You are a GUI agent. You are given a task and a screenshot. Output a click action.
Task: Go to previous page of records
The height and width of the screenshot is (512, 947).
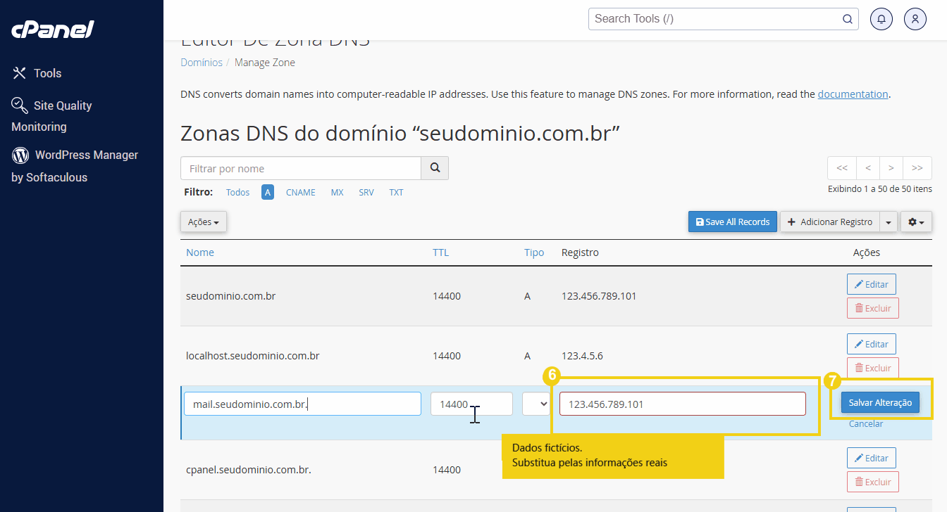(x=868, y=168)
